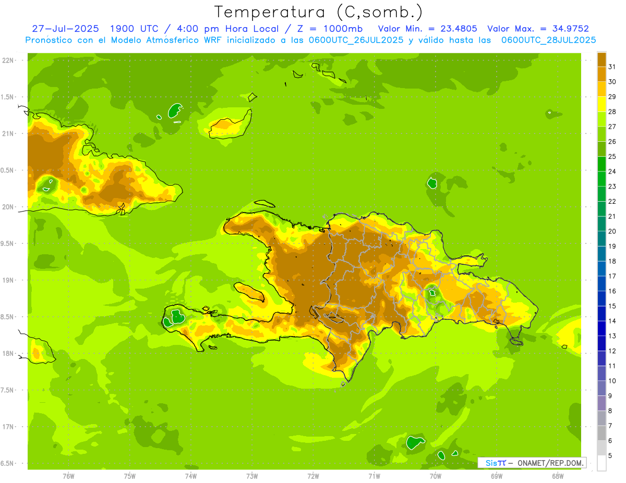626x483 pixels.
Task: Select 'Valor Max. = 34.9752' text
Action: 538,29
